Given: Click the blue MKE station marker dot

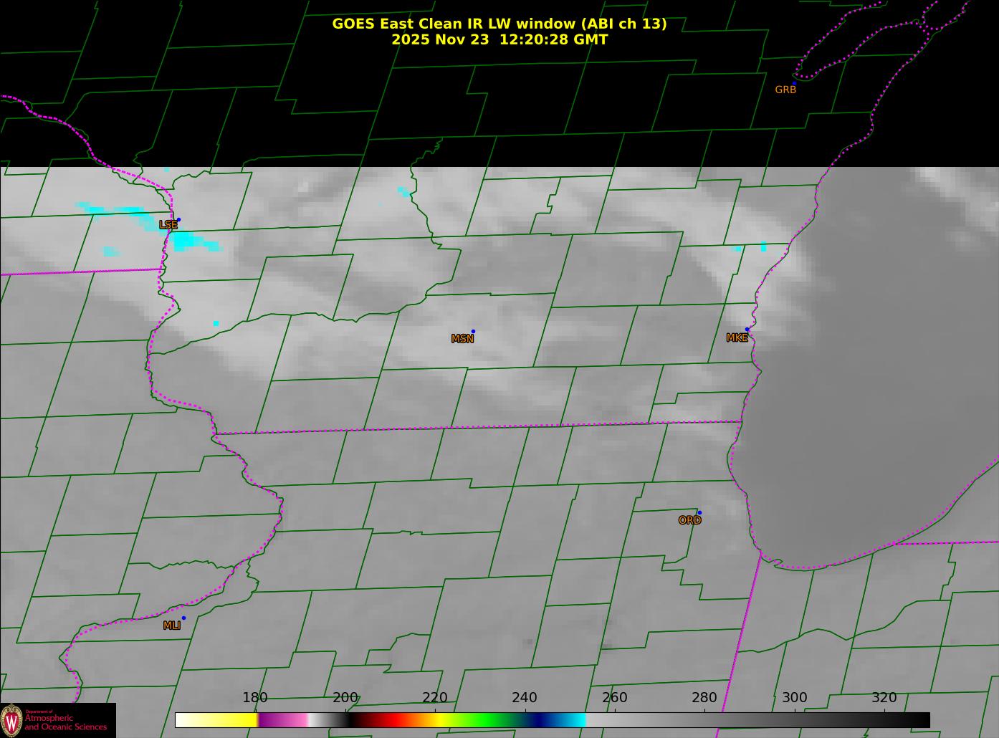Looking at the screenshot, I should (747, 330).
